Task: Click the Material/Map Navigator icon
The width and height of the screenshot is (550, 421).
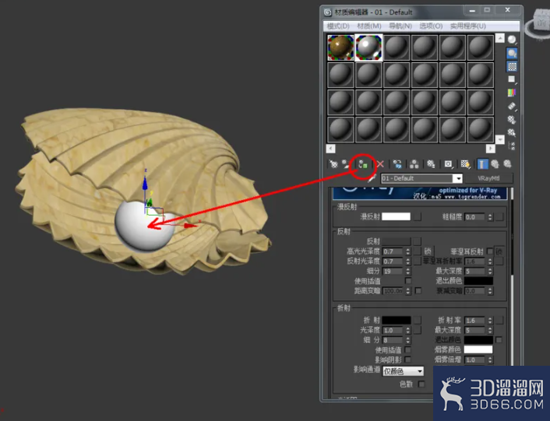Action: [512, 146]
